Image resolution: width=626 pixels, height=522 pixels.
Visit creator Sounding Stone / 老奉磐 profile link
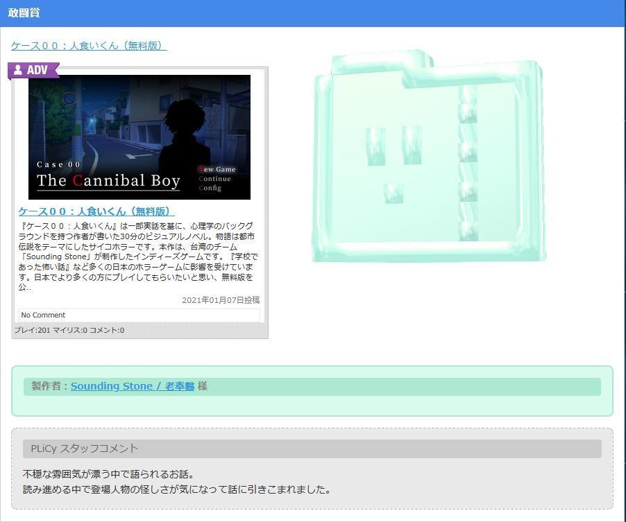(133, 386)
